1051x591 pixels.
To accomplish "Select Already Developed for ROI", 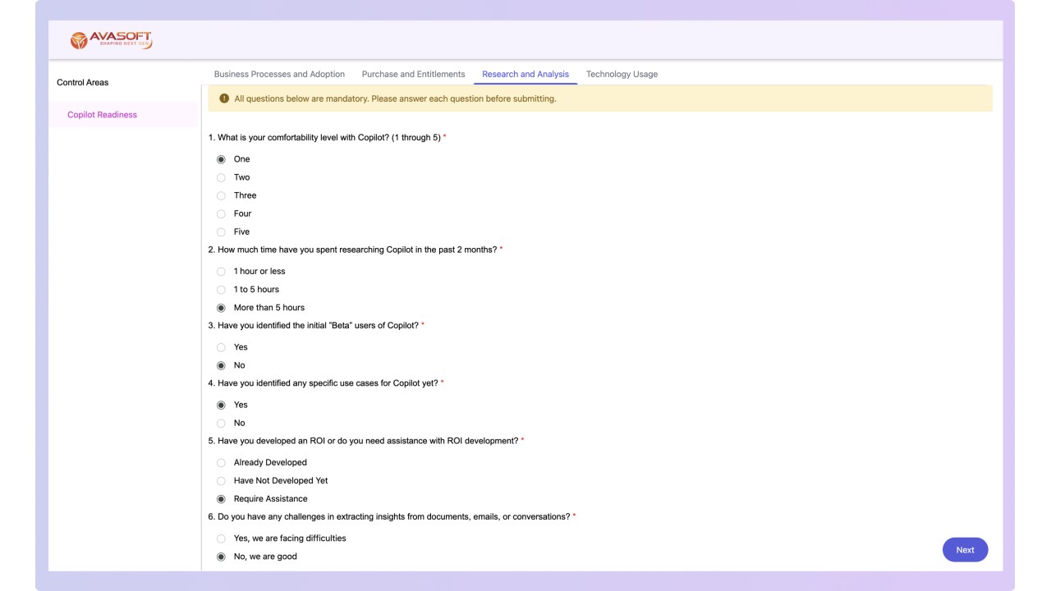I will point(221,462).
